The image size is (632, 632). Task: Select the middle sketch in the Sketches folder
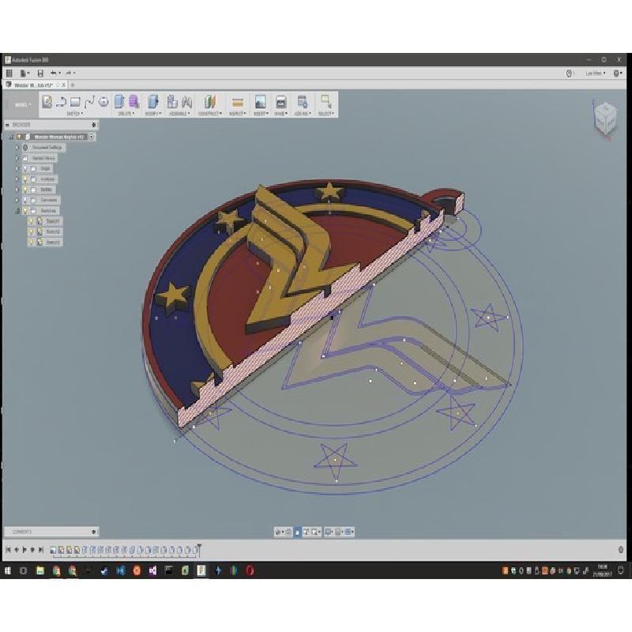53,231
